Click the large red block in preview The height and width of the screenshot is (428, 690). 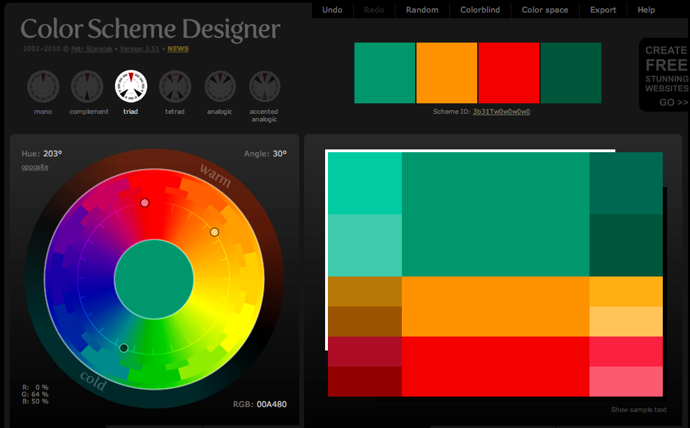[495, 367]
